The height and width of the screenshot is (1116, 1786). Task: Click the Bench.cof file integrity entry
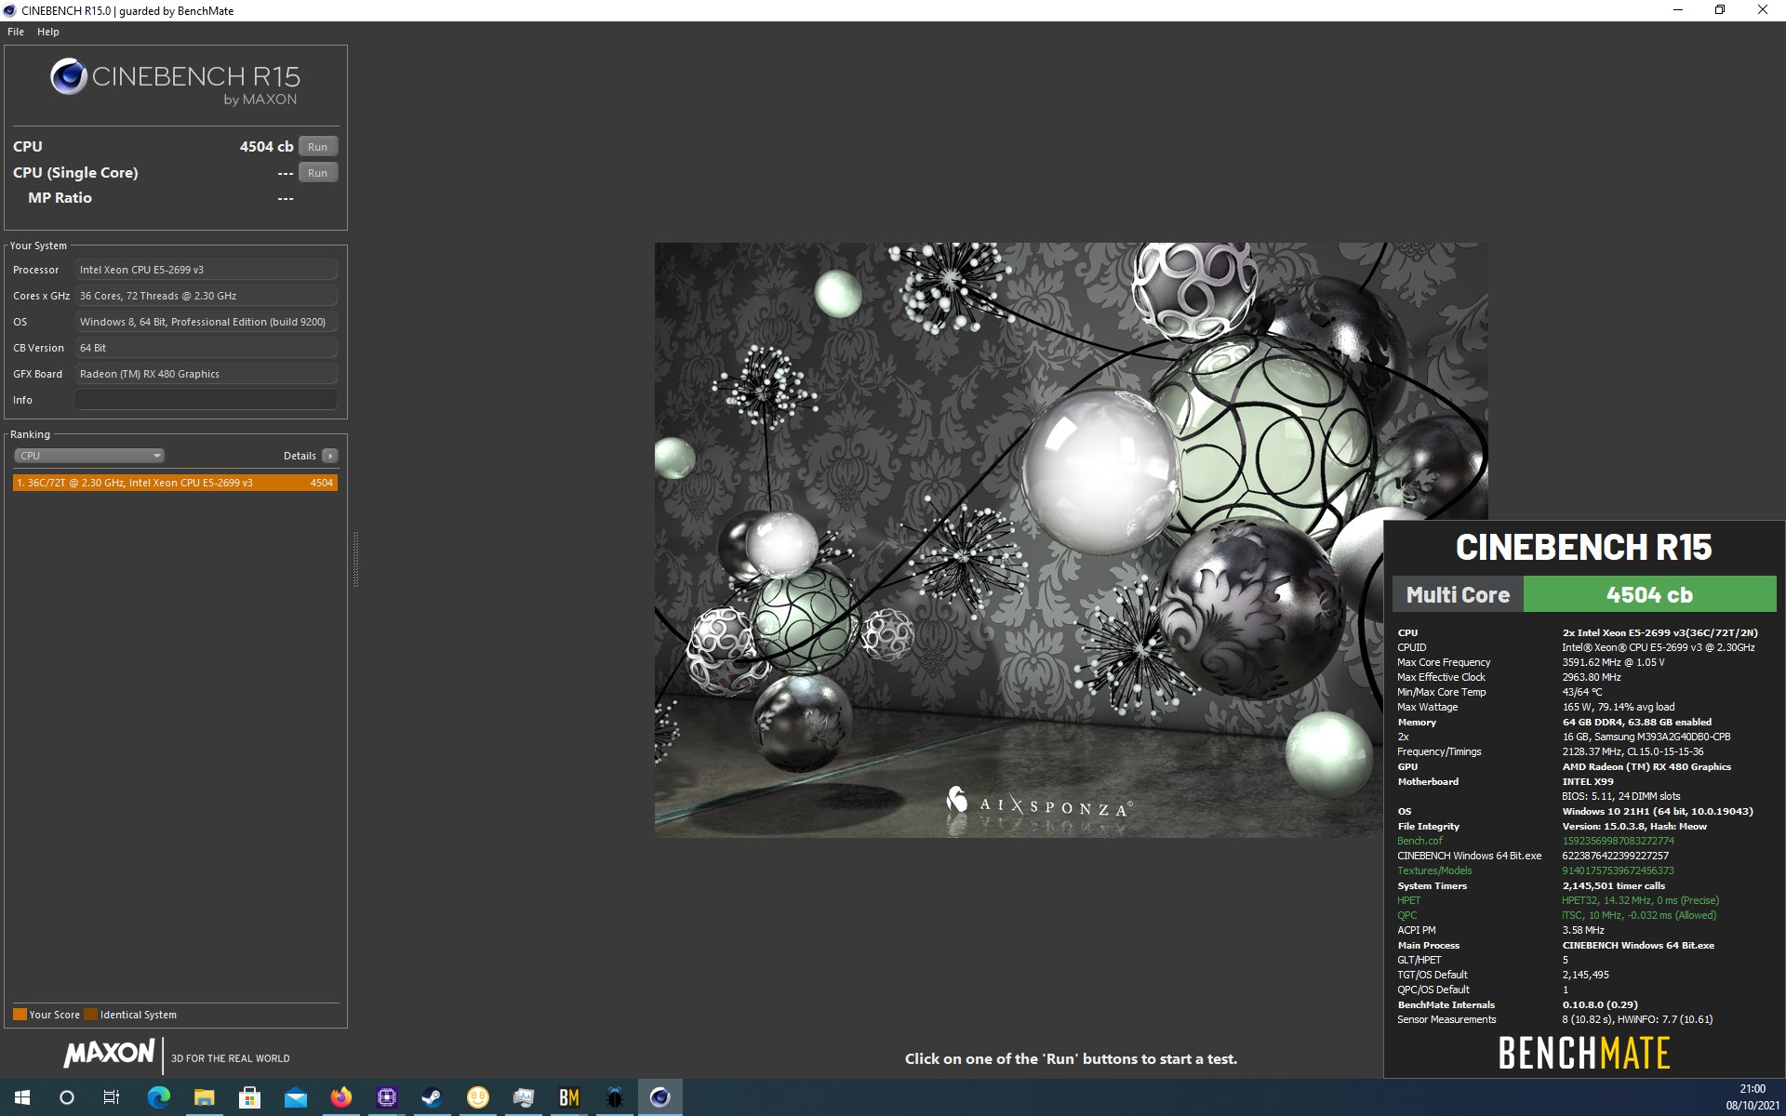(1419, 841)
